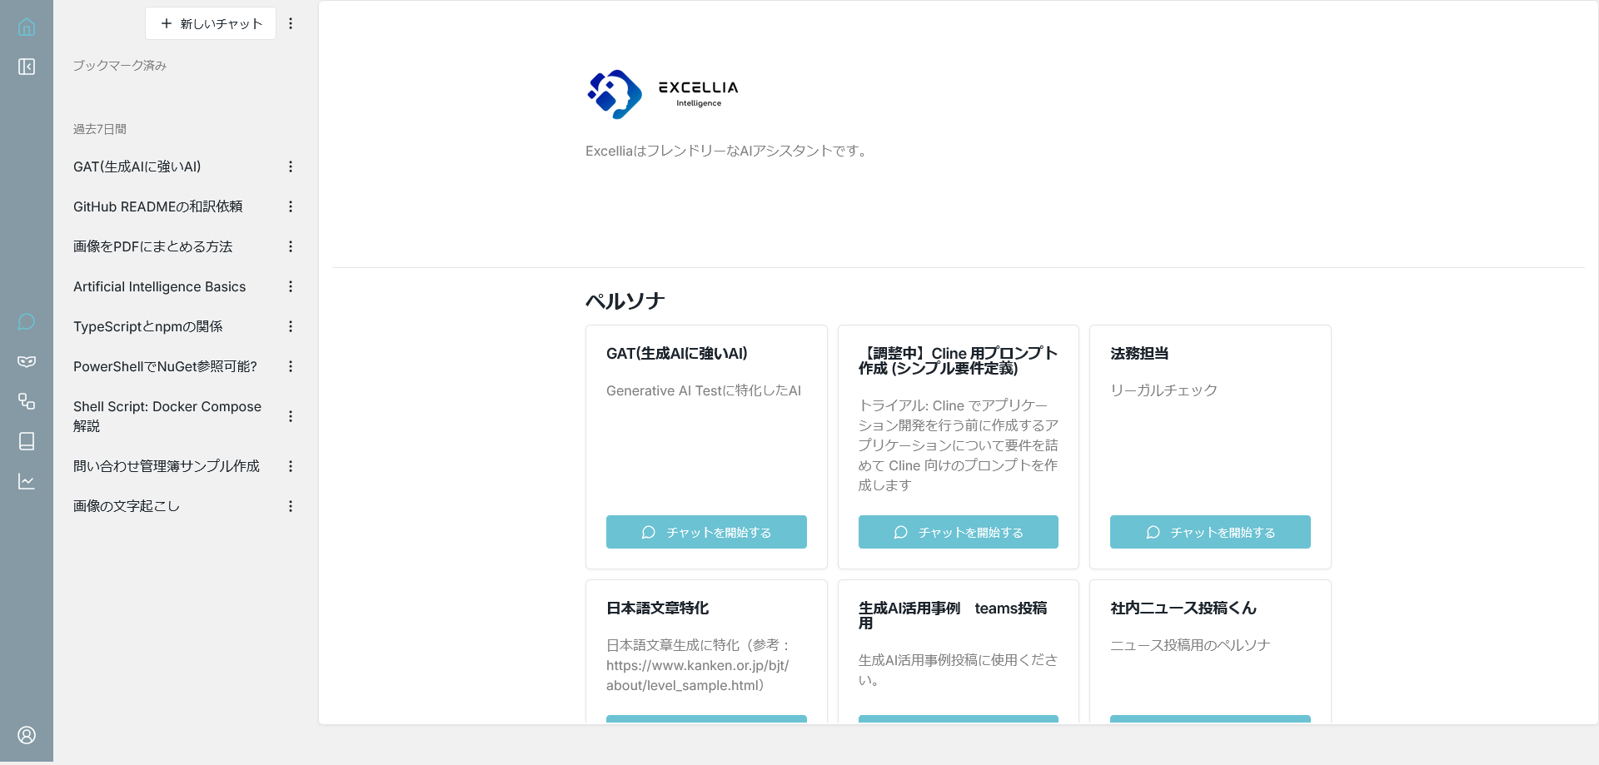Screen dimensions: 1599x765
Task: Select the 社内ニュース投稿くん persona title
Action: [x=1183, y=609]
